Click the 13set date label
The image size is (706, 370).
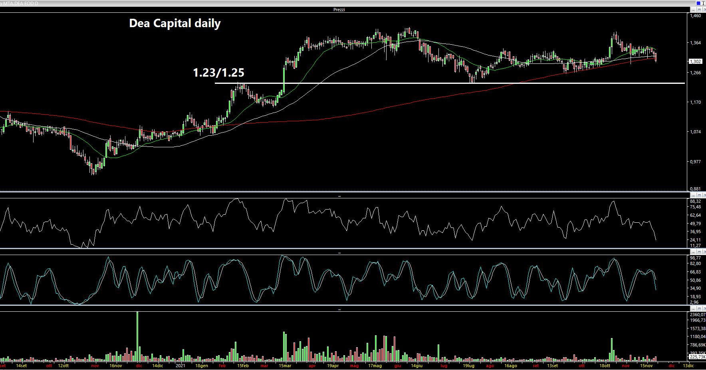point(552,366)
